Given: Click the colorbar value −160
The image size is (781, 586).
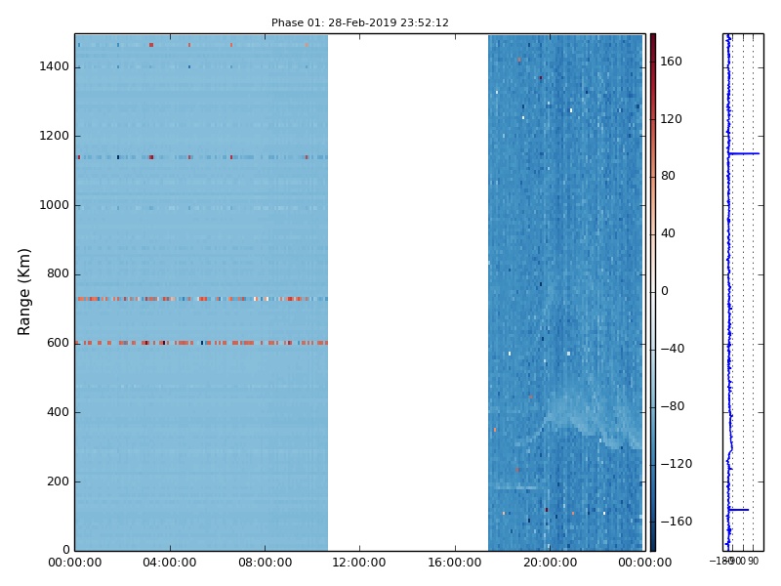Looking at the screenshot, I should [x=676, y=522].
